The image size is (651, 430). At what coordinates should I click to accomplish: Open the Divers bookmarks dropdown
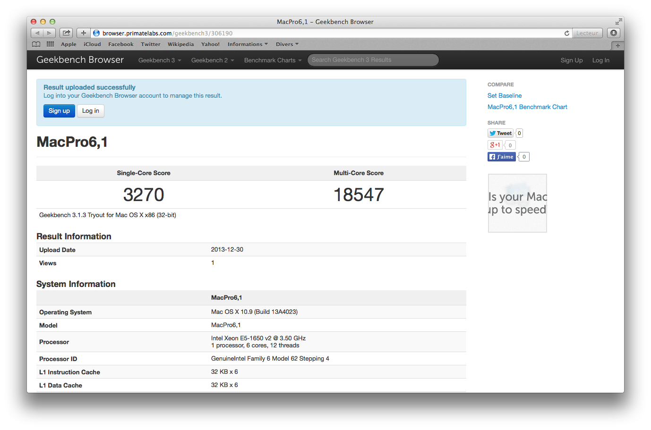pos(287,44)
